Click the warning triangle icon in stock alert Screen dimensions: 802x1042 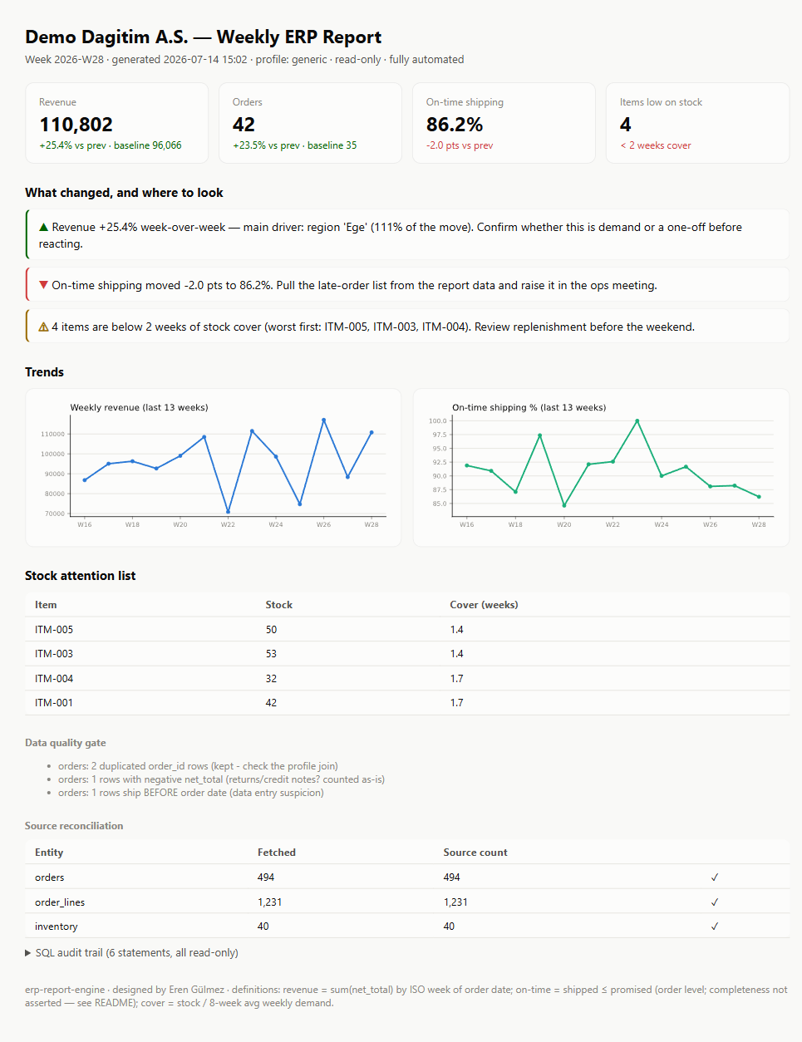click(44, 327)
